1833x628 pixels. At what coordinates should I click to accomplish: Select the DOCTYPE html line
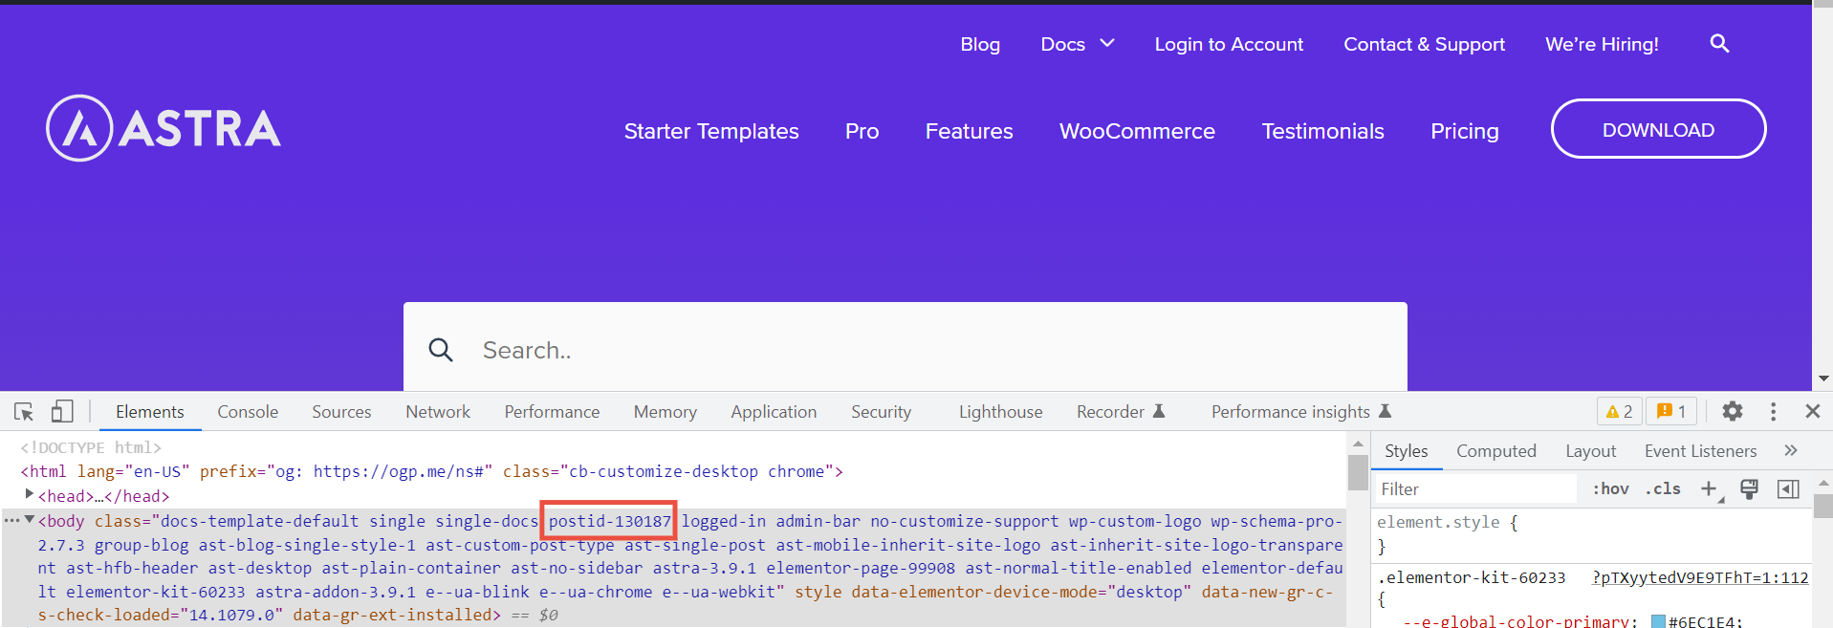91,447
